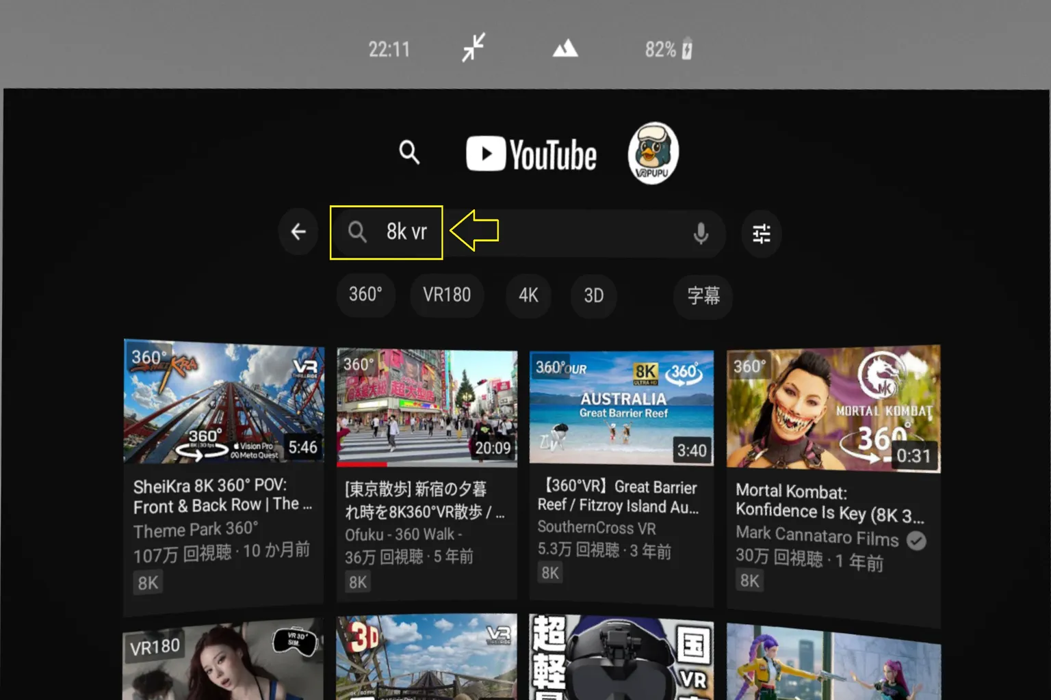
Task: Click the title 'Mortal Kombat: Konfidence Is Key'
Action: (829, 503)
